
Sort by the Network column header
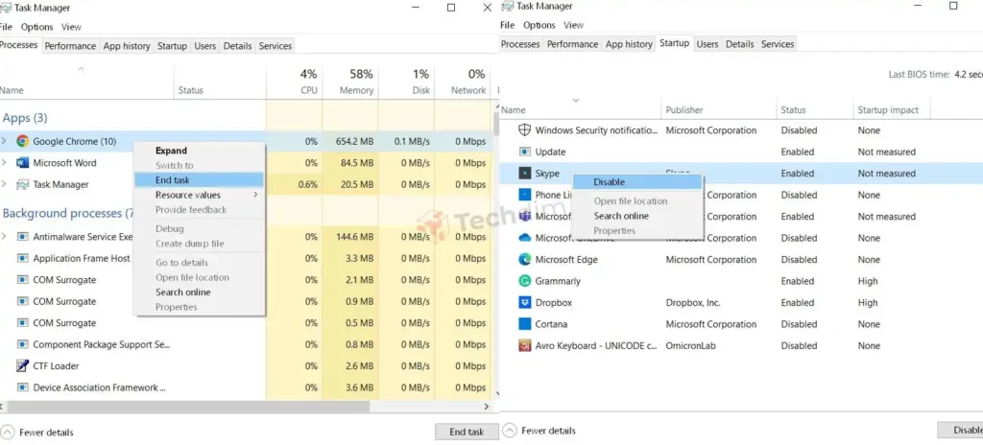click(462, 82)
